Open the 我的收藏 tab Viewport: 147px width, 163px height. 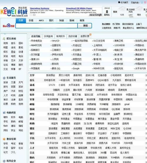click(x=73, y=36)
